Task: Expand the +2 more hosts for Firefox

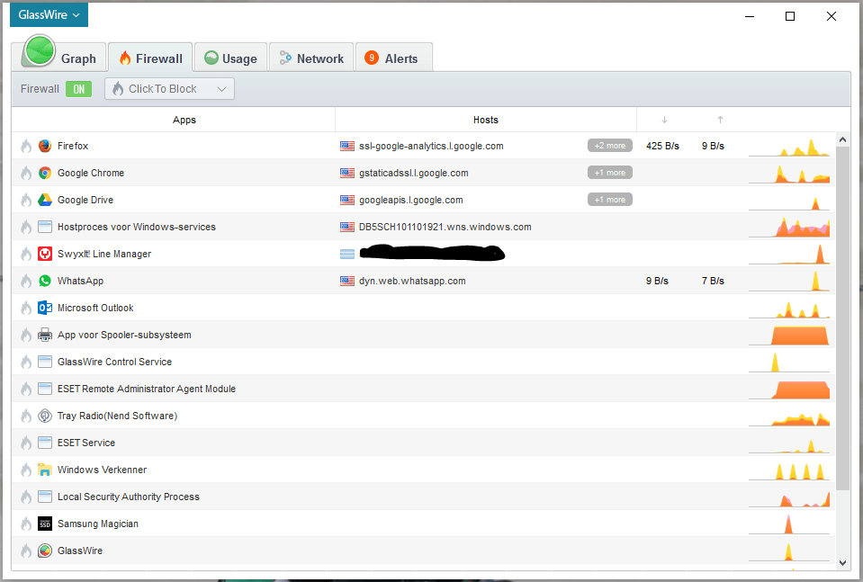Action: [610, 146]
